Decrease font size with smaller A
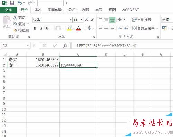The width and height of the screenshot is (173, 137). pyautogui.click(x=92, y=20)
